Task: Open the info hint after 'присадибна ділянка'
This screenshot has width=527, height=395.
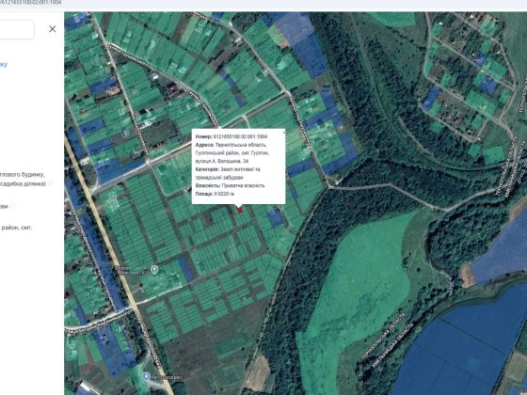Action: (x=51, y=183)
